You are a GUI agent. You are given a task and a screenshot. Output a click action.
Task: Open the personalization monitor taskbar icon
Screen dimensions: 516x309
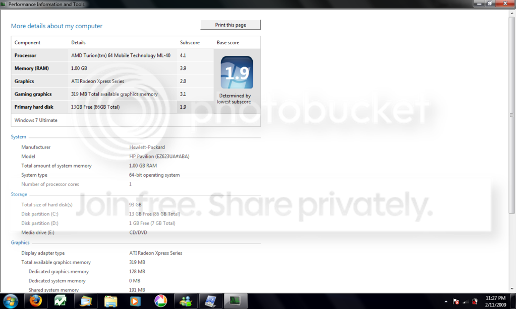click(211, 301)
